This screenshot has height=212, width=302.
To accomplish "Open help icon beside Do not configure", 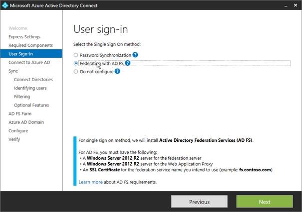I will [x=117, y=72].
